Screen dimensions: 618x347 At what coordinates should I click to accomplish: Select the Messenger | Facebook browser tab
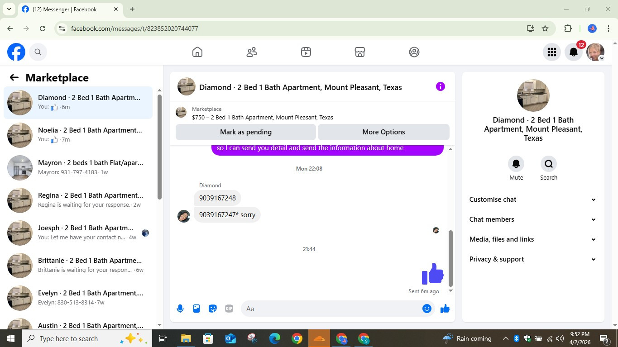point(70,9)
